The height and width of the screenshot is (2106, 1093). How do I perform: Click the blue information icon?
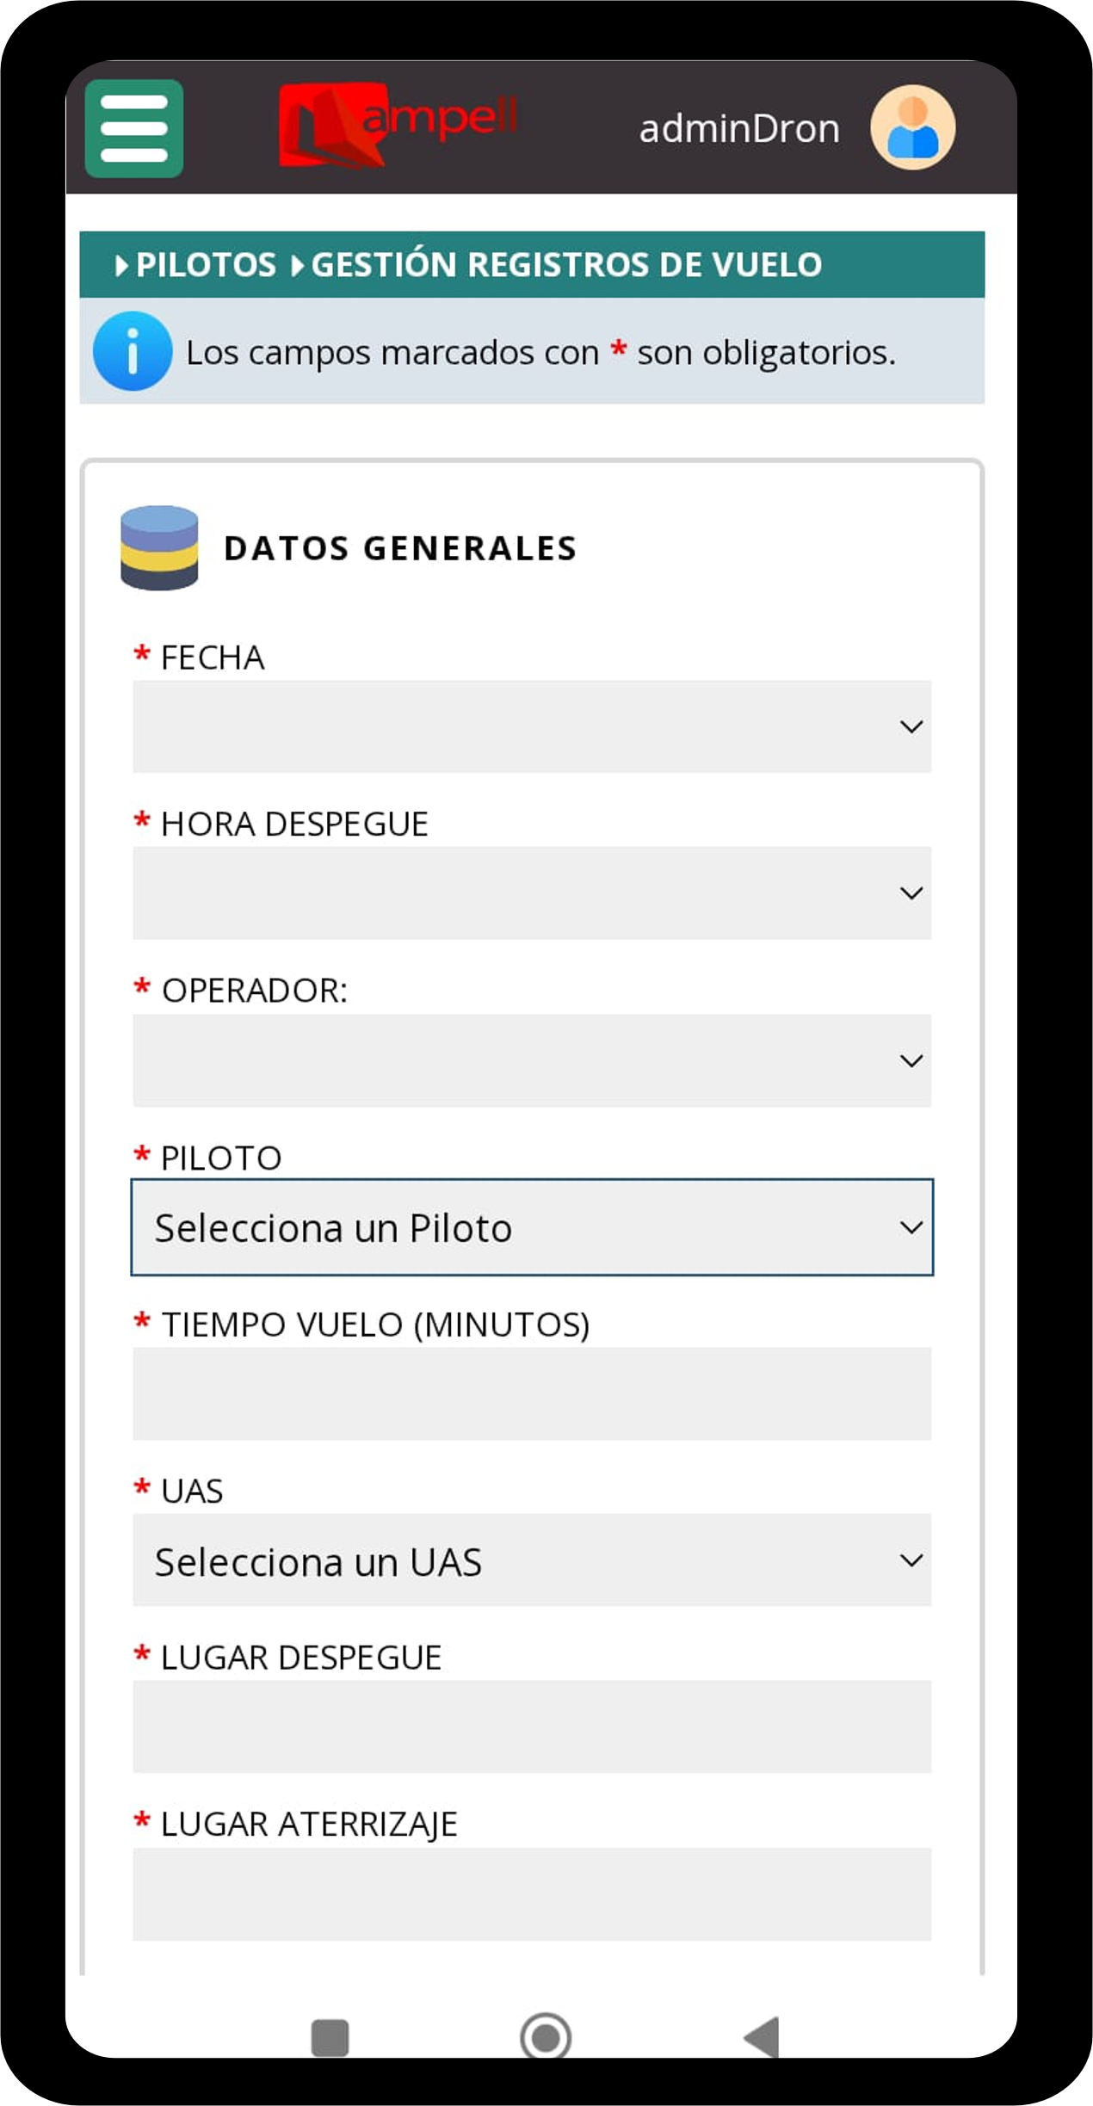pyautogui.click(x=132, y=353)
